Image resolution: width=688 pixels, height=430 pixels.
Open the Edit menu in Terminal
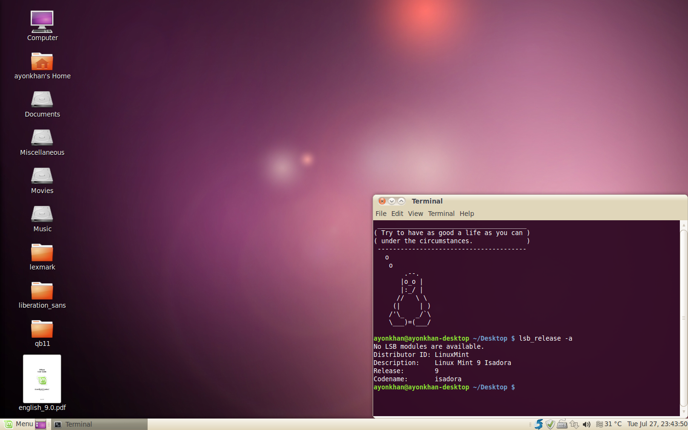[x=397, y=214]
